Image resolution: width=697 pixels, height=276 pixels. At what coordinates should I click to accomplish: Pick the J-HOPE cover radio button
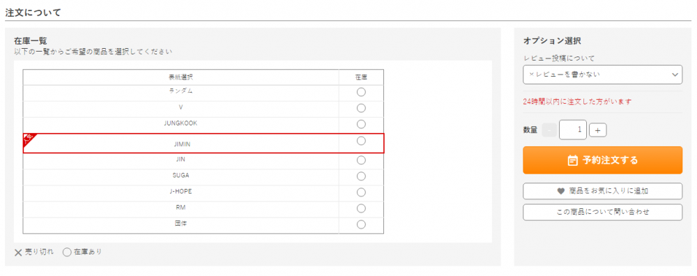click(361, 192)
